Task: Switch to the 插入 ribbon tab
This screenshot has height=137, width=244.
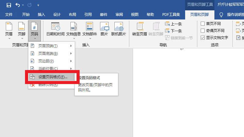Action: coord(41,14)
